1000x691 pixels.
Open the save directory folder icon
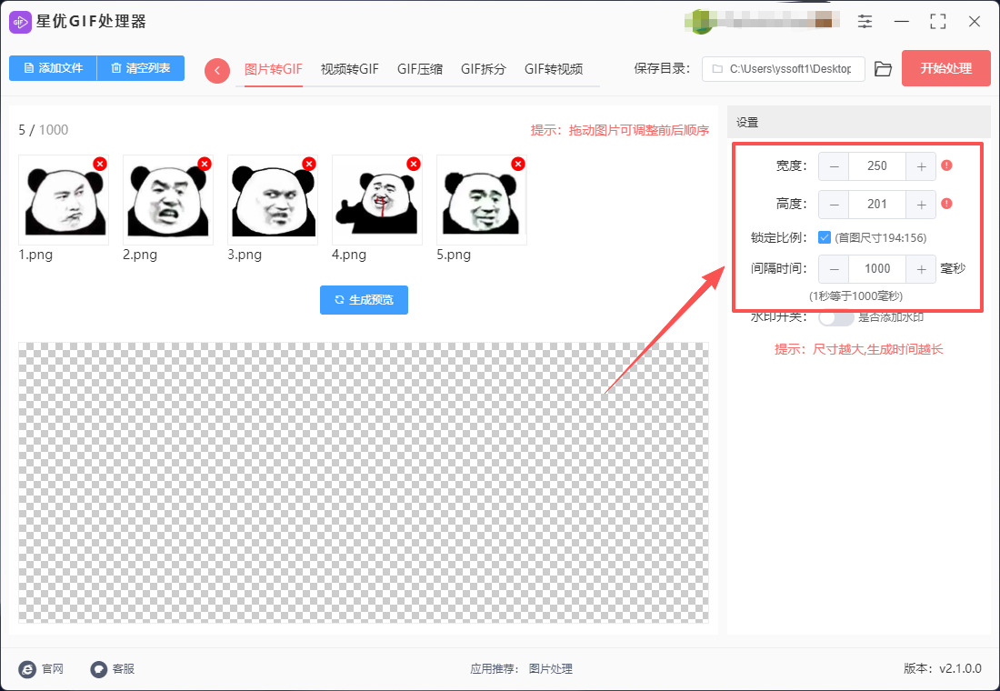click(883, 69)
